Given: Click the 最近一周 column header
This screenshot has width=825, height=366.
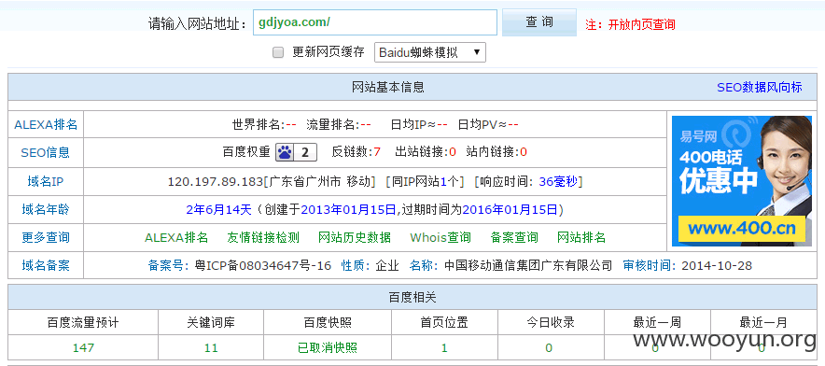Looking at the screenshot, I should pyautogui.click(x=657, y=322).
